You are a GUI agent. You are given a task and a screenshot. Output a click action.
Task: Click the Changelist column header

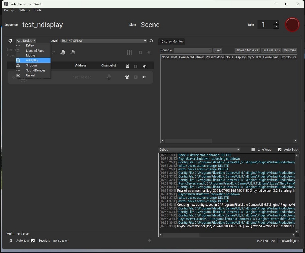(109, 65)
